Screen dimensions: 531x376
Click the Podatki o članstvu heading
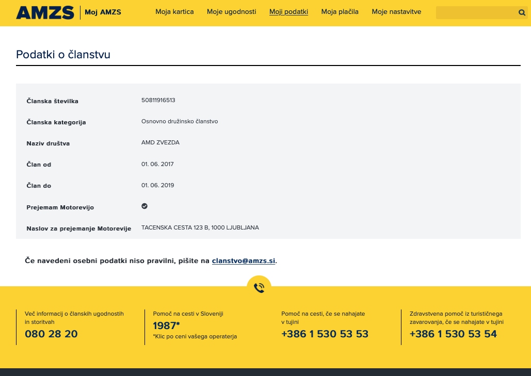[63, 55]
